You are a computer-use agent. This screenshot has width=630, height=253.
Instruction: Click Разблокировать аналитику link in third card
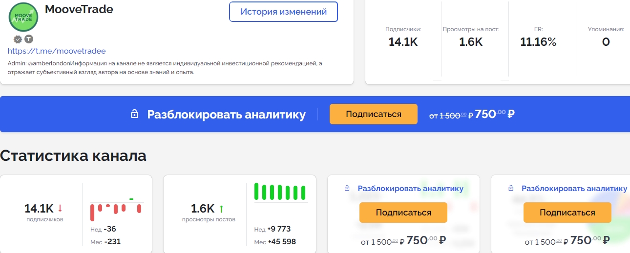[x=411, y=189]
